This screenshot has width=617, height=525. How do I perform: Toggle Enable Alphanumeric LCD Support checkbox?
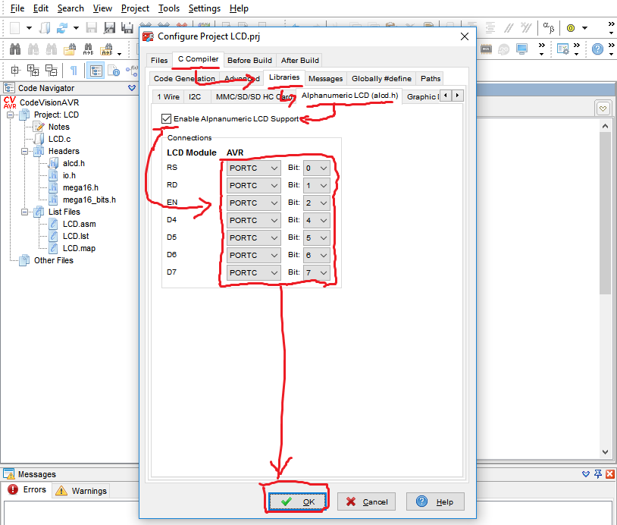click(x=166, y=118)
